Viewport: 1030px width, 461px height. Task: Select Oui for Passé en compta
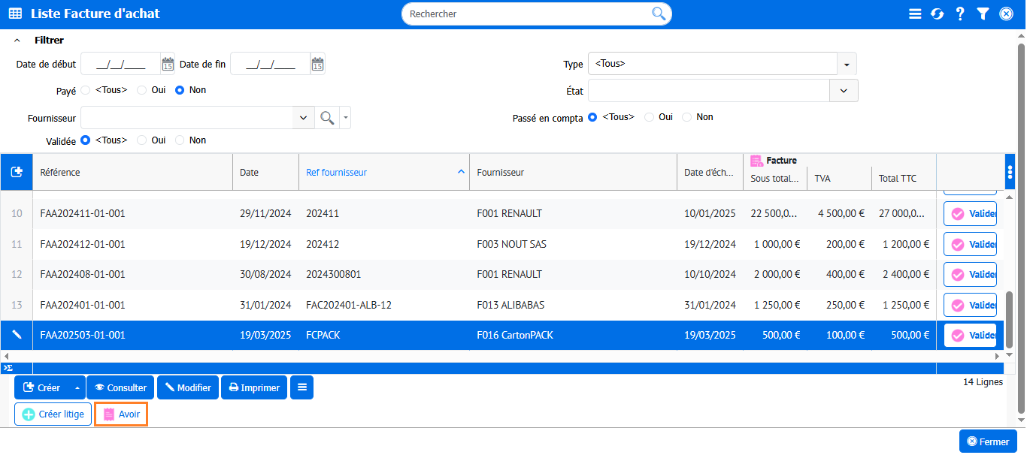[650, 117]
